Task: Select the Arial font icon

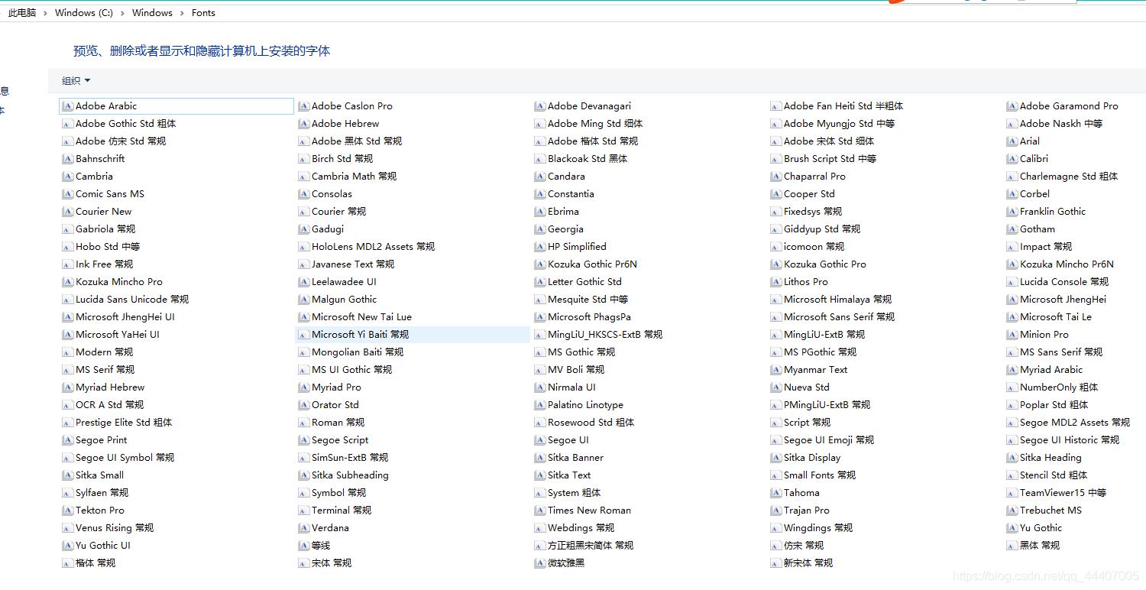Action: click(1012, 141)
